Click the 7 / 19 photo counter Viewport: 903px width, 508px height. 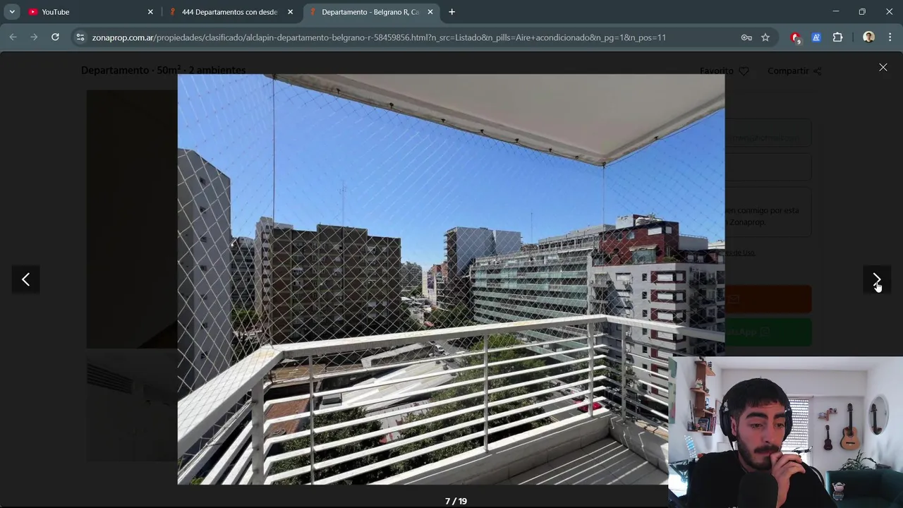[456, 501]
